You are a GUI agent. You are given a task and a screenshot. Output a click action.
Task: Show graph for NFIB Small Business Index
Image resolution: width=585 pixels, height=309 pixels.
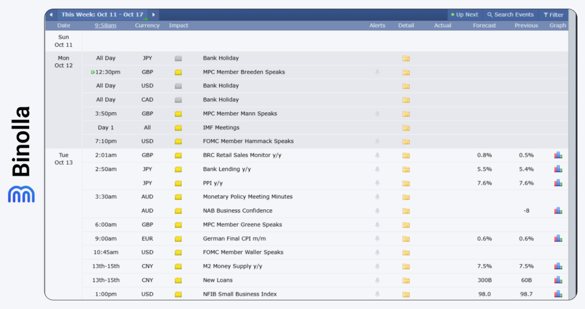coord(558,294)
